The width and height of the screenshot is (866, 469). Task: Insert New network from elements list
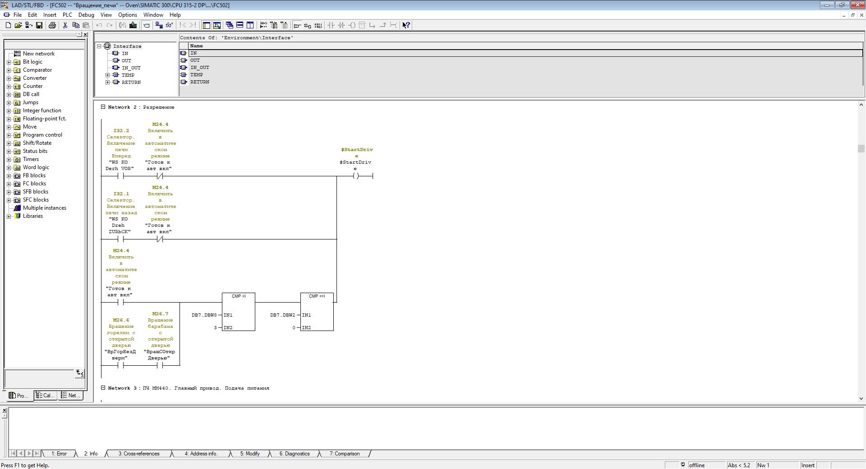38,54
